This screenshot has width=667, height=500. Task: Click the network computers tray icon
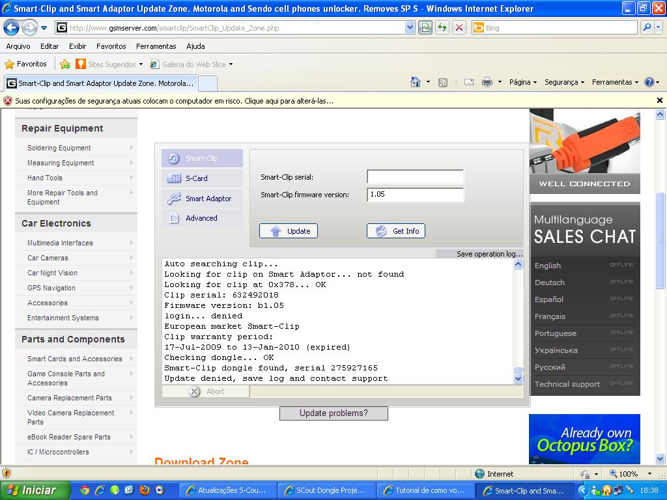click(617, 491)
